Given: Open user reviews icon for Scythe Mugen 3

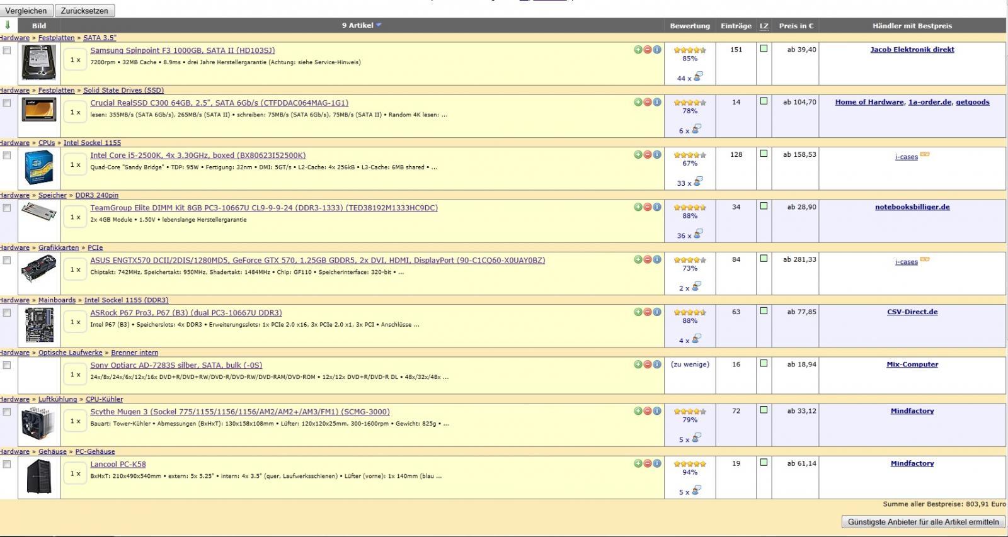Looking at the screenshot, I should (696, 438).
